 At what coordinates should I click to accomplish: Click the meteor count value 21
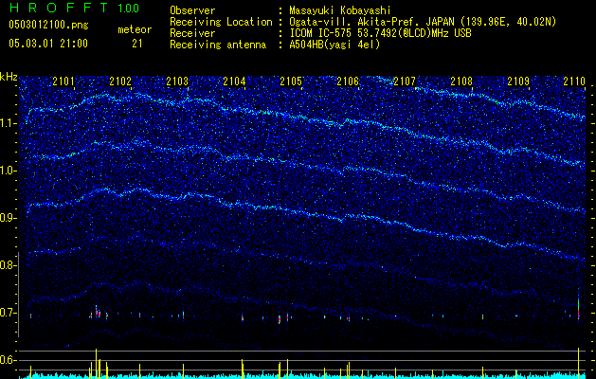136,44
